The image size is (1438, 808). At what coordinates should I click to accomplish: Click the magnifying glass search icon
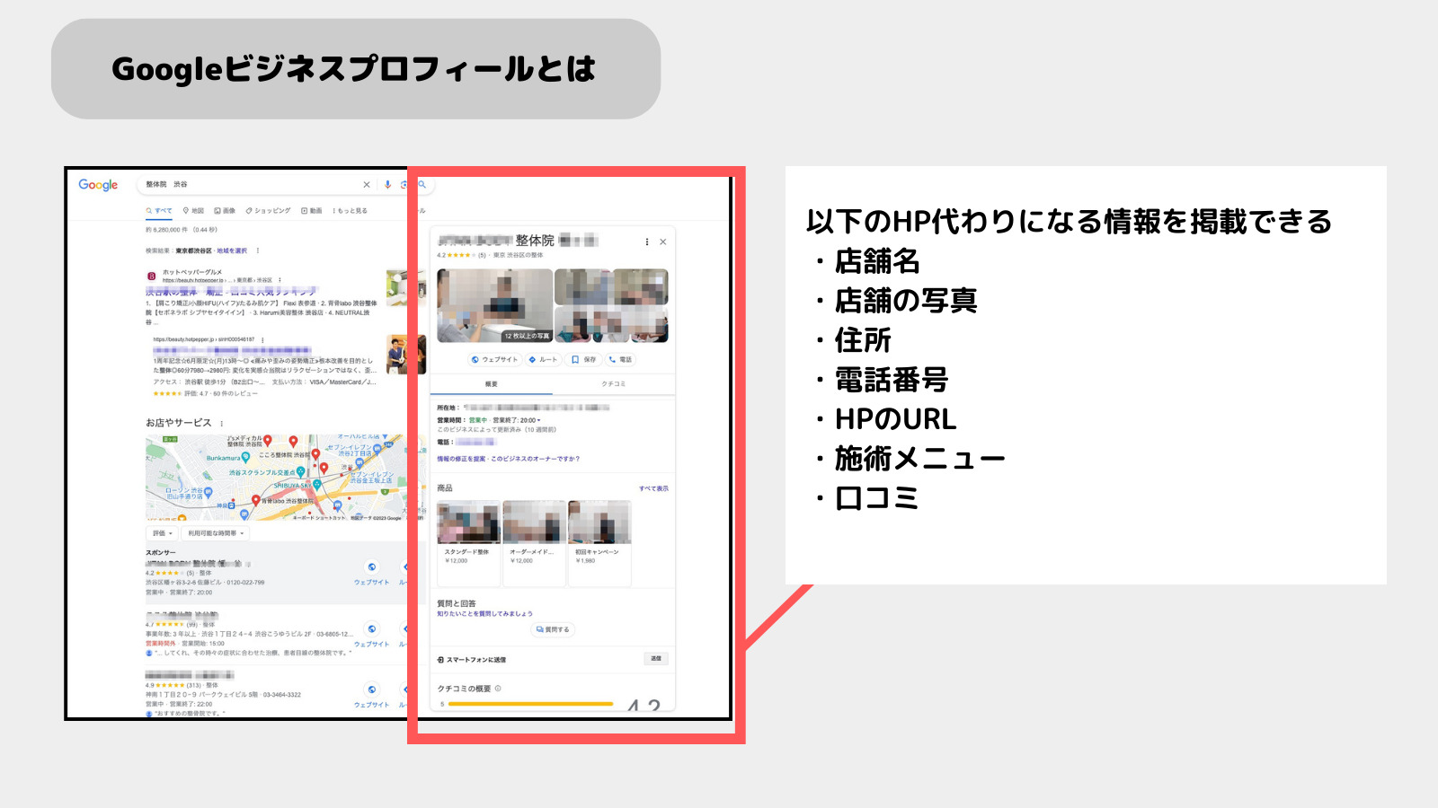click(x=421, y=184)
